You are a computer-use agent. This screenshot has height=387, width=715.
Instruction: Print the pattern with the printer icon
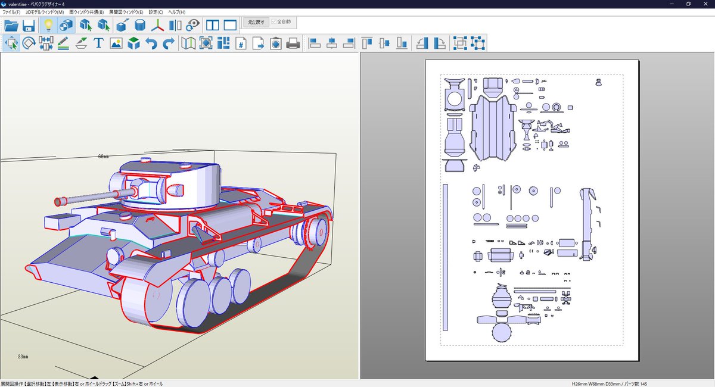pyautogui.click(x=293, y=43)
